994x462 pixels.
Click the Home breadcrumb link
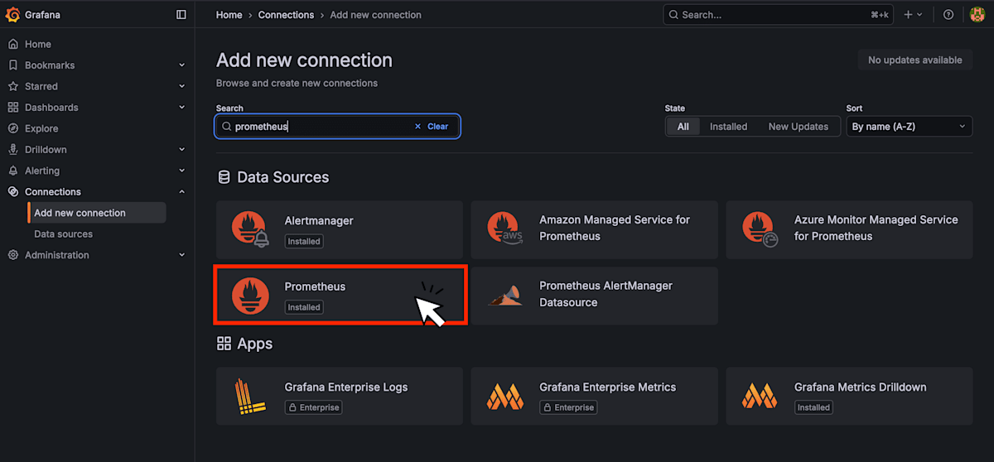tap(229, 15)
